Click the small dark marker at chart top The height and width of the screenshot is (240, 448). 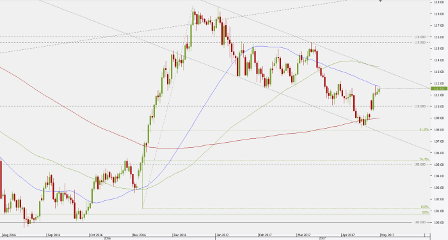(380, 1)
